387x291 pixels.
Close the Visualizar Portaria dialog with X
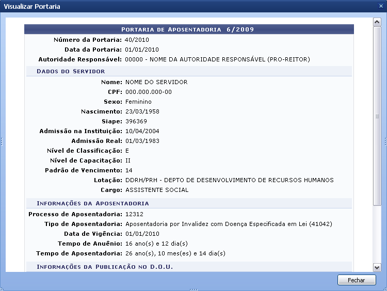coord(381,6)
